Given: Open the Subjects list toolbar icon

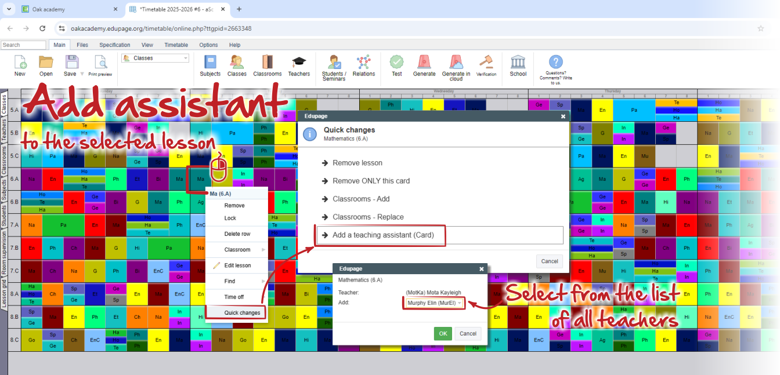Looking at the screenshot, I should 210,63.
